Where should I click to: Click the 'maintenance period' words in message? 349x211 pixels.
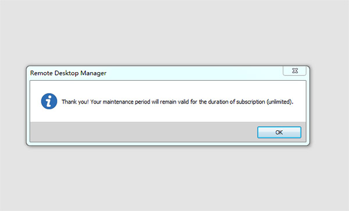click(126, 102)
